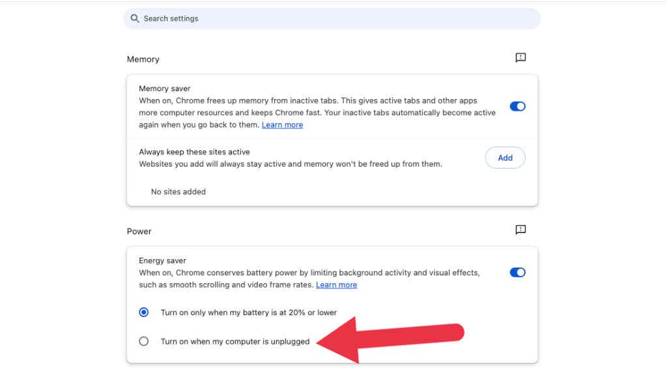Image resolution: width=667 pixels, height=375 pixels.
Task: Disable the Memory saver toggle
Action: pos(517,107)
